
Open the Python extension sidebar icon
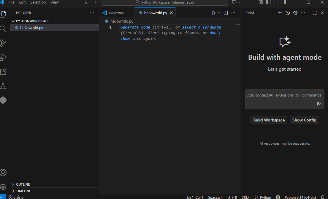[x=3, y=100]
